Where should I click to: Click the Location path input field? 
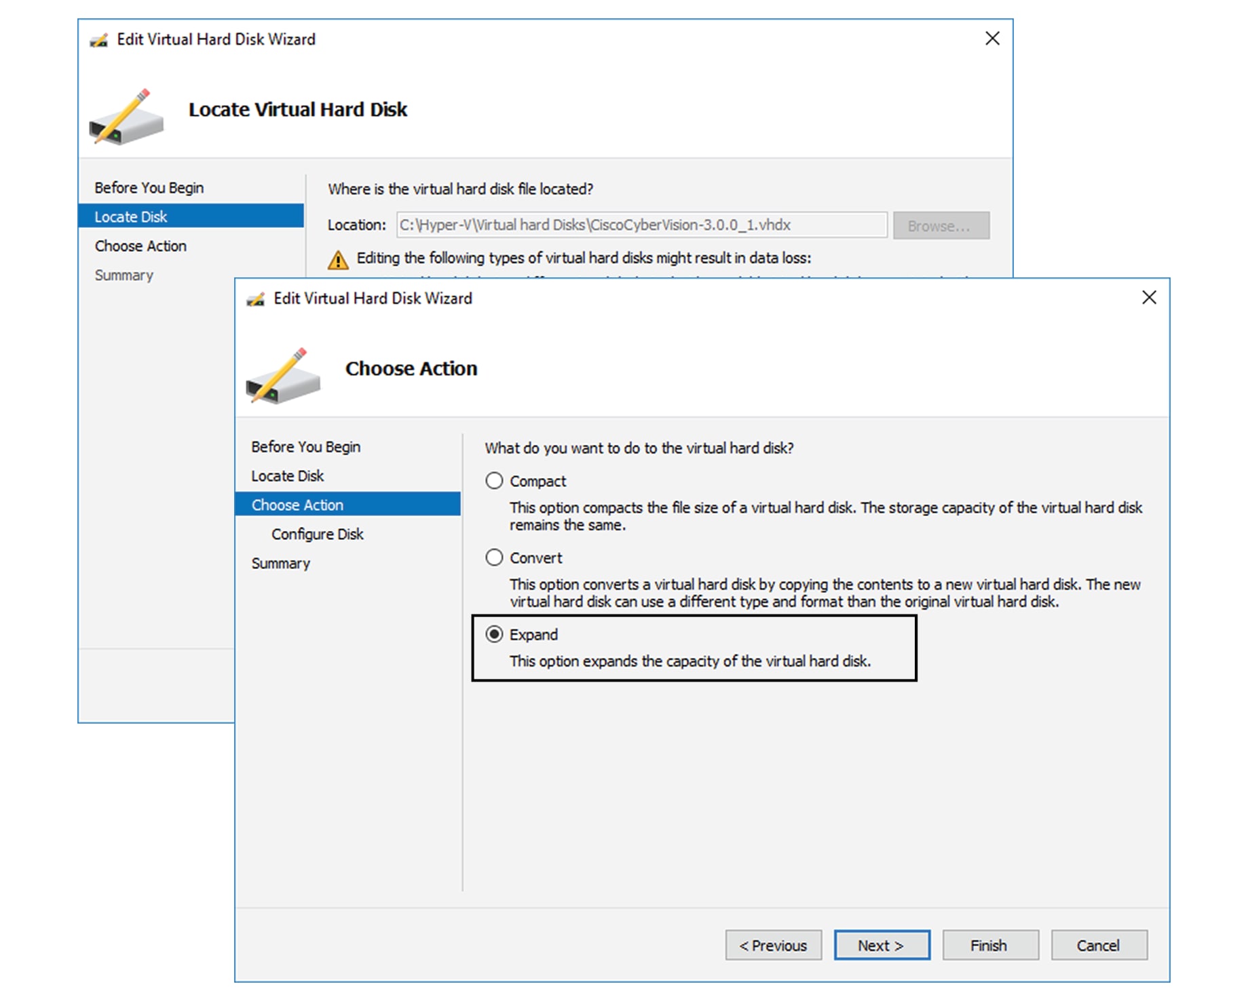pyautogui.click(x=641, y=225)
